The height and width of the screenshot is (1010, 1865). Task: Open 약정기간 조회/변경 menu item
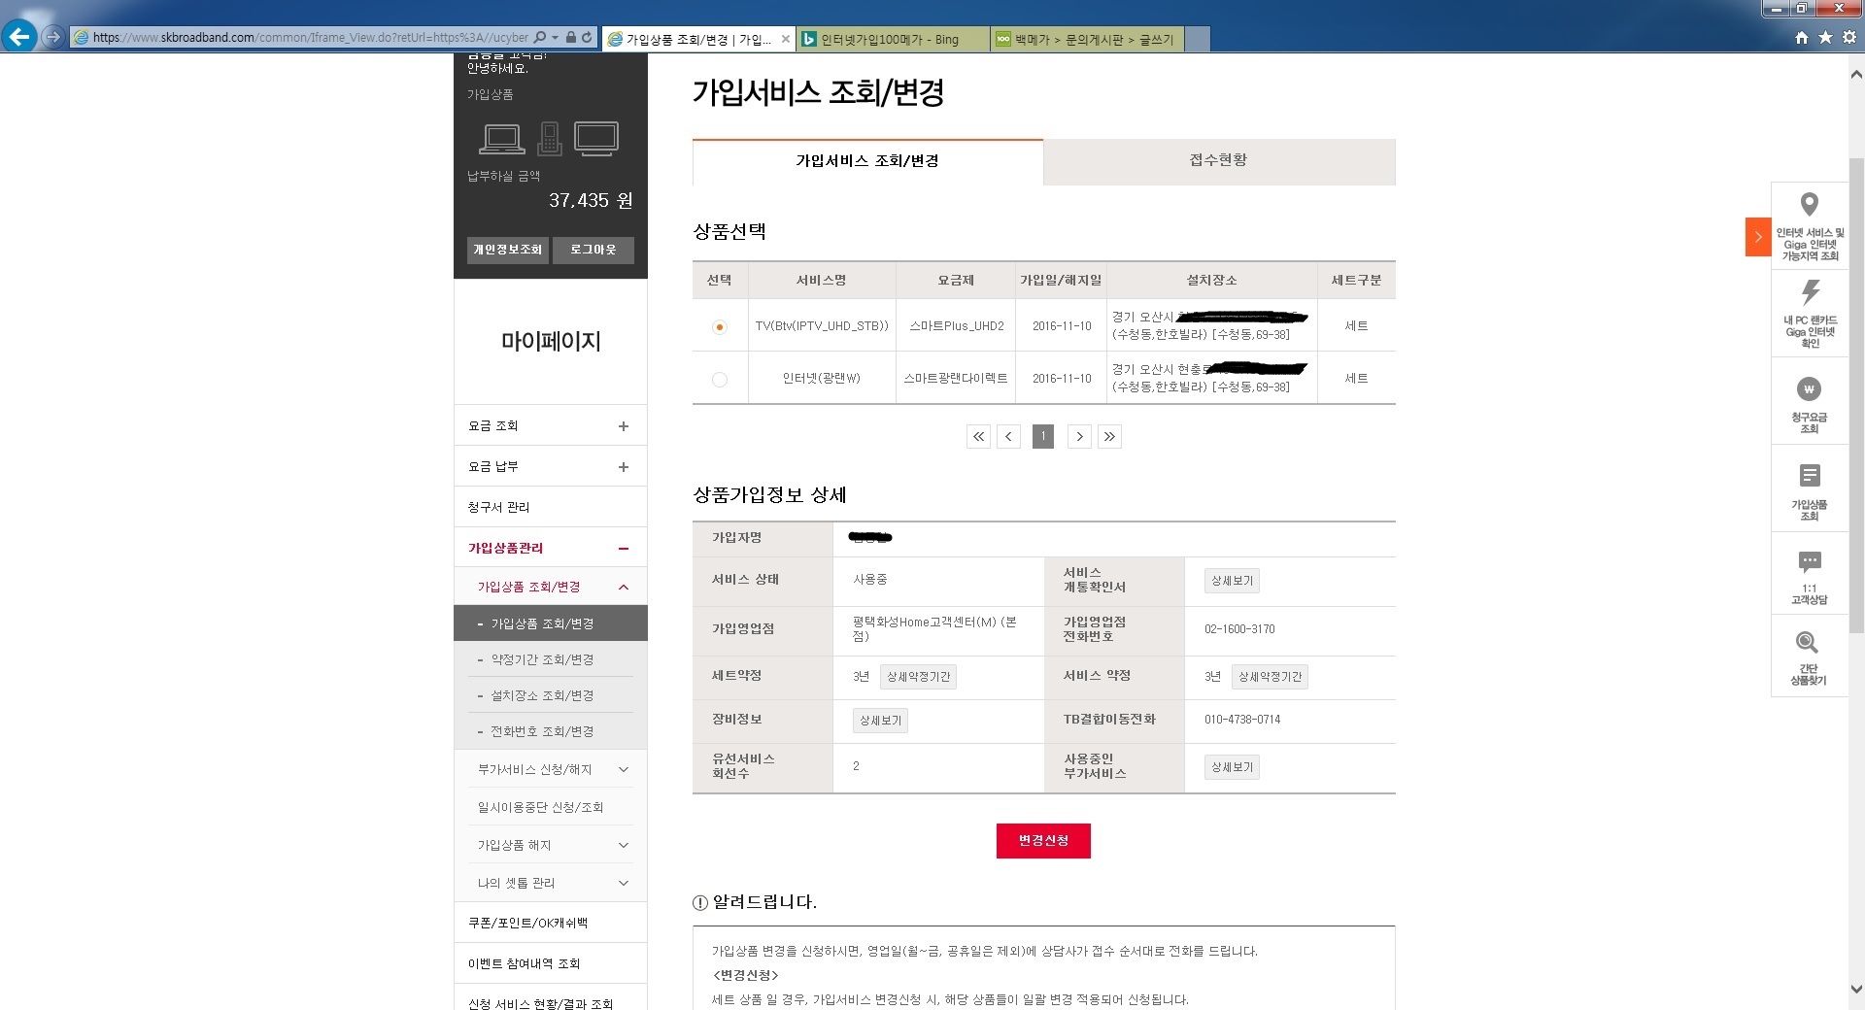coord(542,659)
